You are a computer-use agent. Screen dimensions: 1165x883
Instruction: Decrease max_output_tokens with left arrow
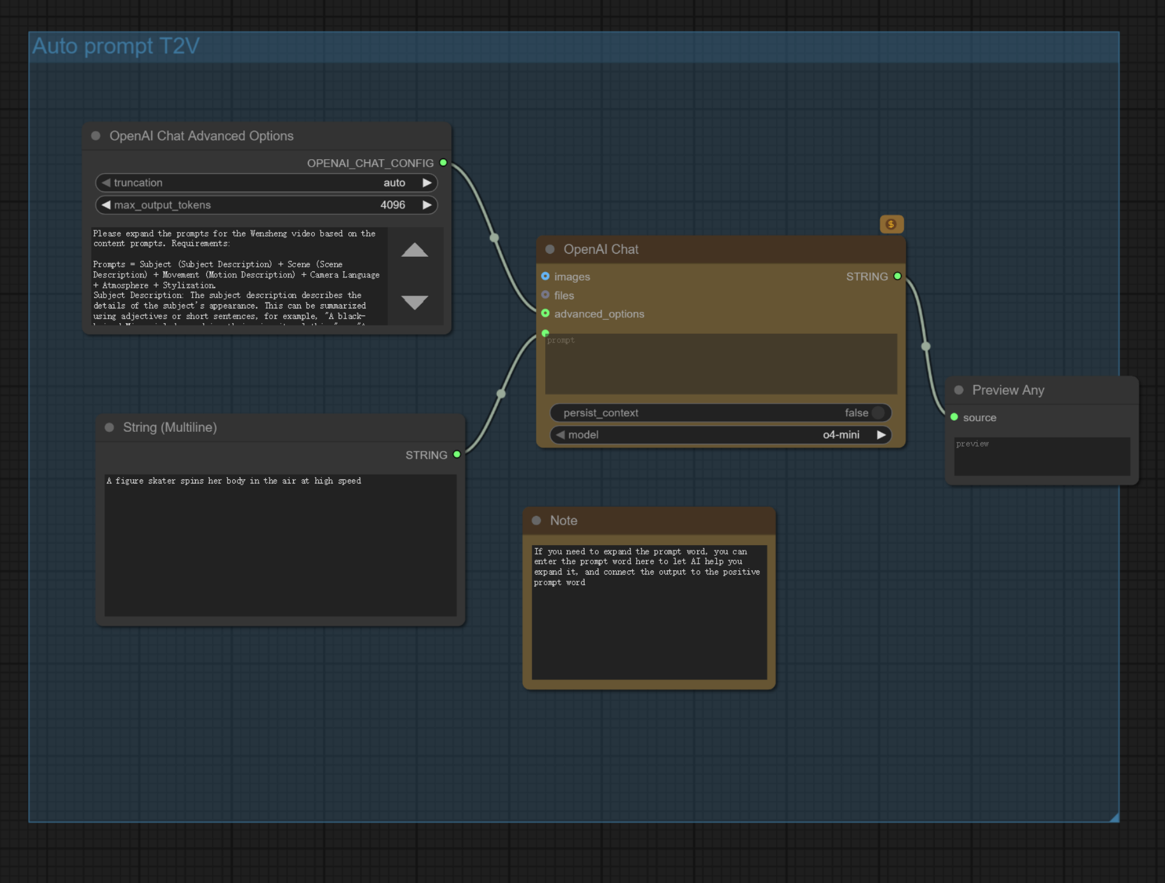click(x=106, y=205)
